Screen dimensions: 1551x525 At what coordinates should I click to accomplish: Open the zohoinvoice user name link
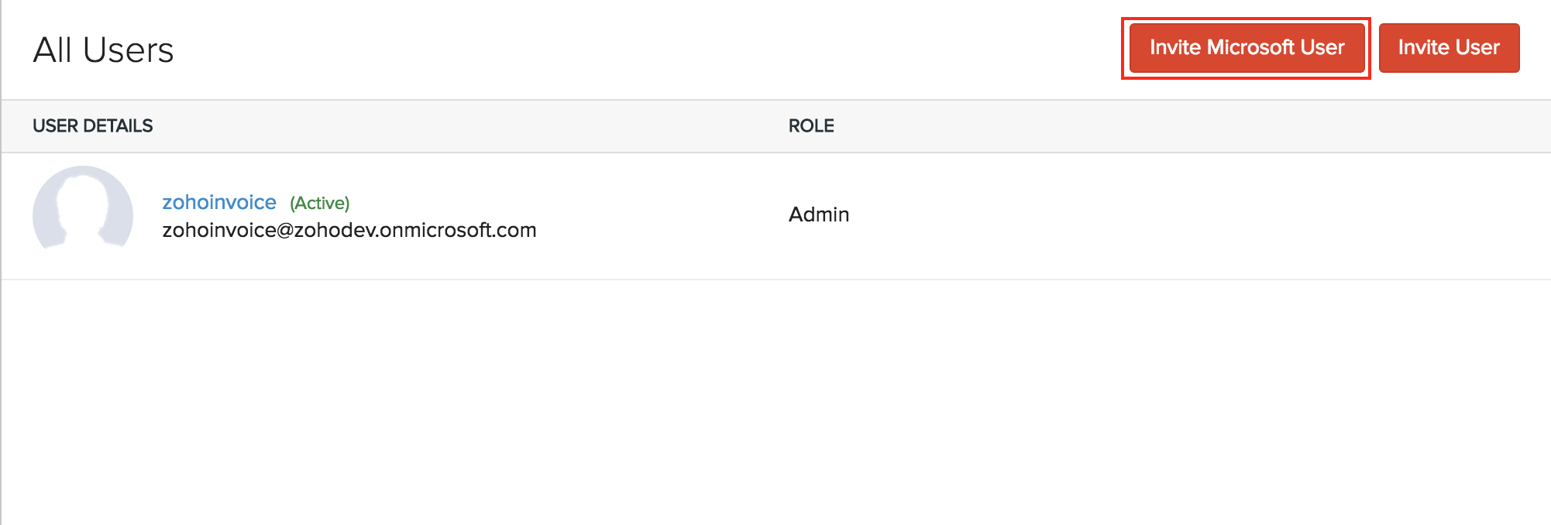point(219,202)
